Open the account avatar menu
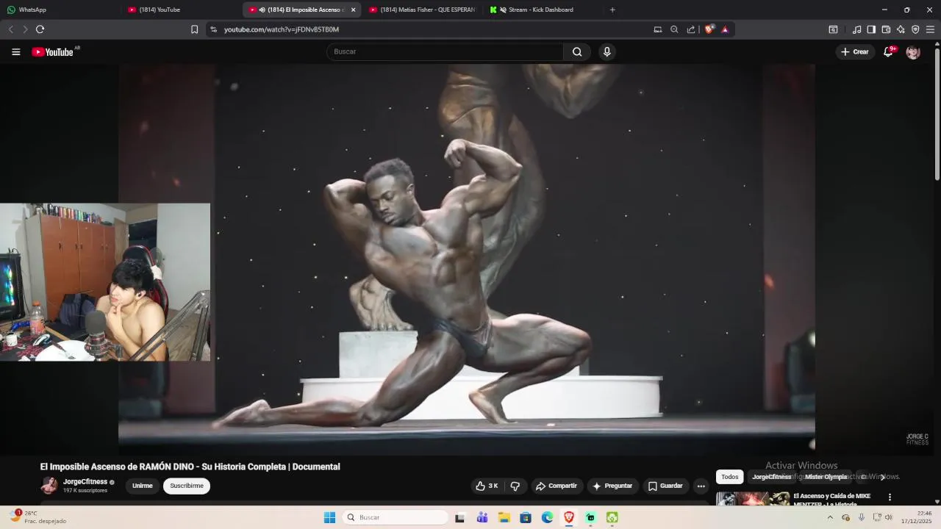Viewport: 941px width, 529px height. tap(913, 51)
